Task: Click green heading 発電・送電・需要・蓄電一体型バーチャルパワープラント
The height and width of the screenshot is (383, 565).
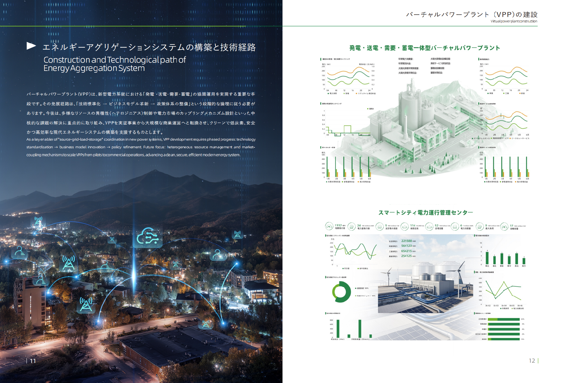Action: point(425,48)
